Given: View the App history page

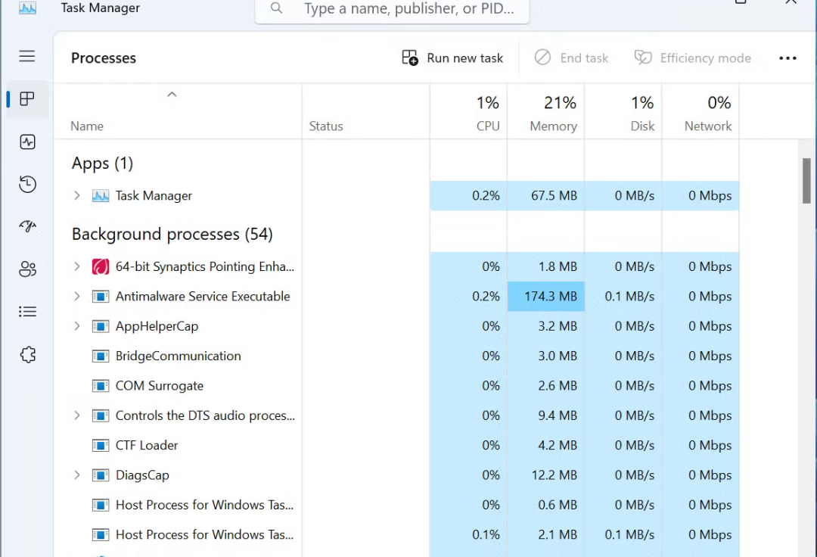Looking at the screenshot, I should [x=27, y=184].
